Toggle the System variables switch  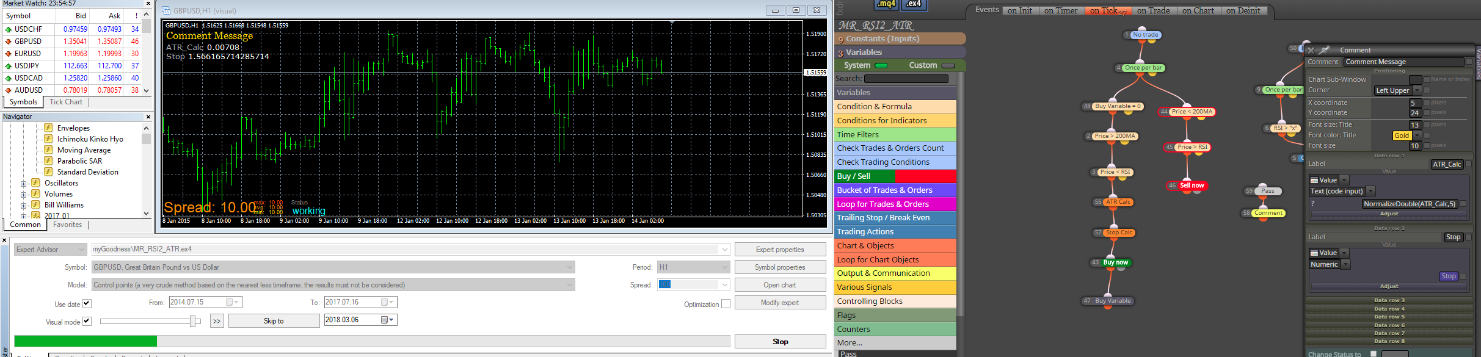coord(881,65)
